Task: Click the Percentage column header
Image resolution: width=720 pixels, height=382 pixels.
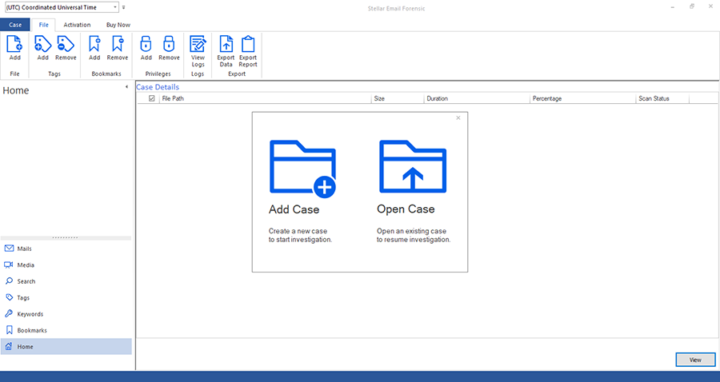Action: tap(582, 98)
